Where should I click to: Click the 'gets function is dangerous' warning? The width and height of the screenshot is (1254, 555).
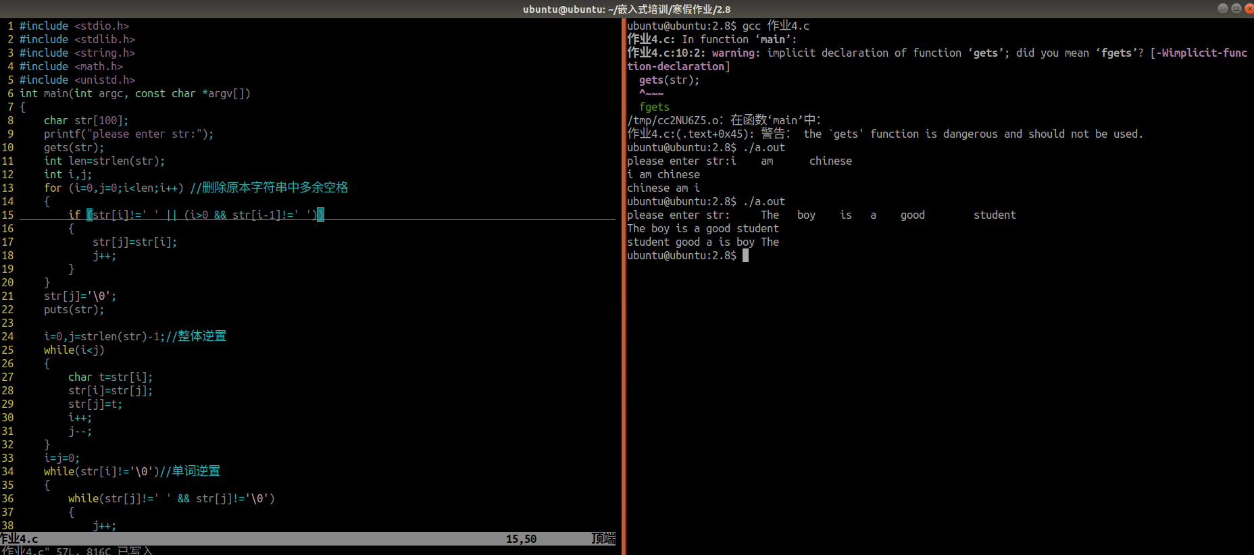click(885, 134)
